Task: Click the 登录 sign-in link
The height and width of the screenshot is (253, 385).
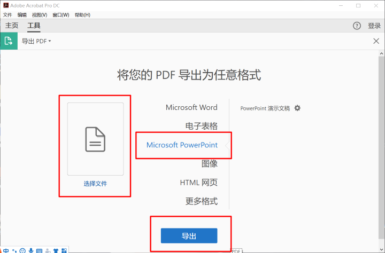Action: [374, 26]
